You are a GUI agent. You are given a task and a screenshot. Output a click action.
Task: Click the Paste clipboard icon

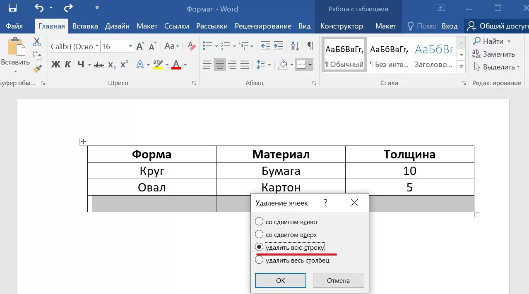click(x=16, y=47)
